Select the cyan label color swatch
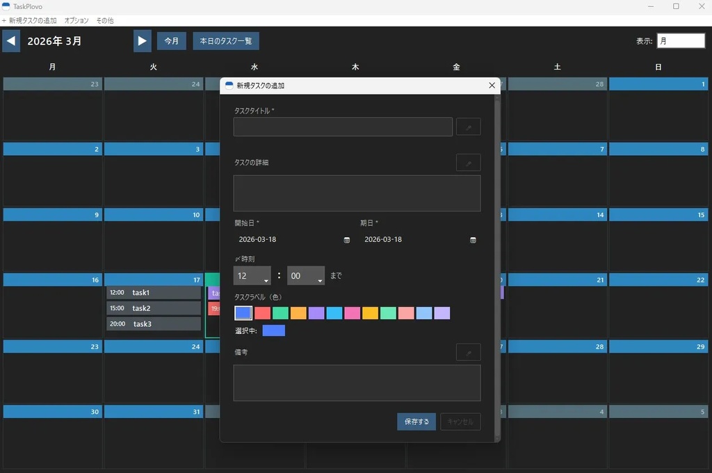 pos(334,313)
